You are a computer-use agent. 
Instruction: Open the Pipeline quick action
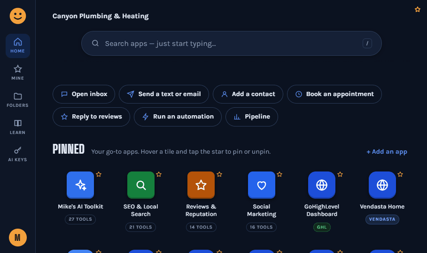(252, 117)
